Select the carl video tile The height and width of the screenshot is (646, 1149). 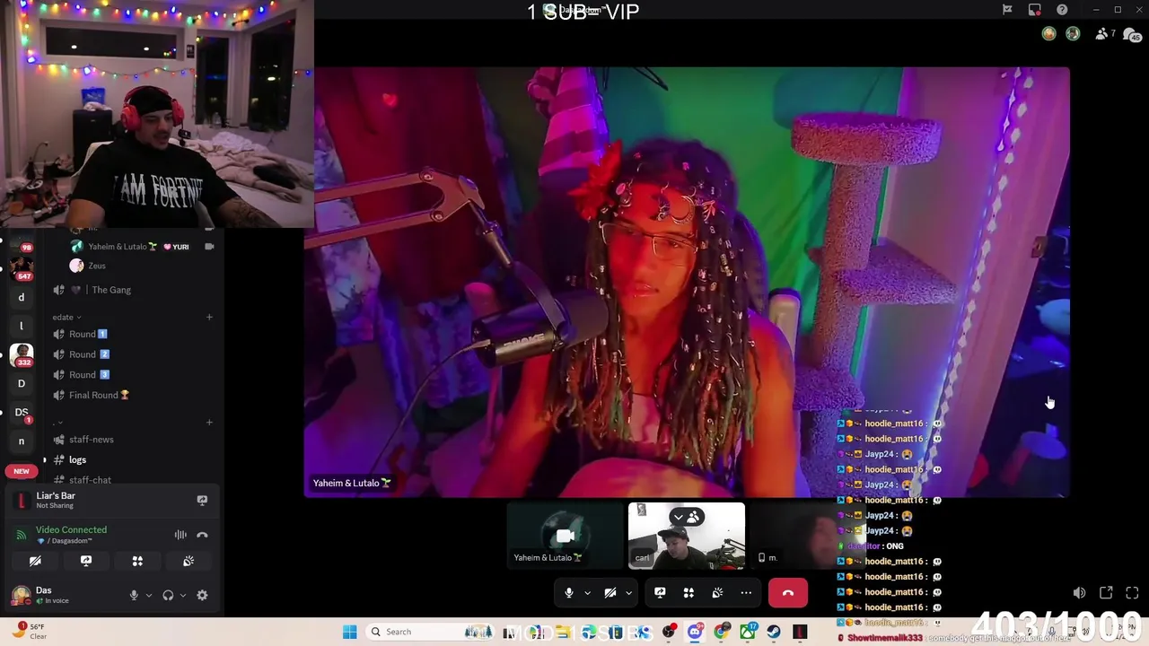(x=686, y=536)
